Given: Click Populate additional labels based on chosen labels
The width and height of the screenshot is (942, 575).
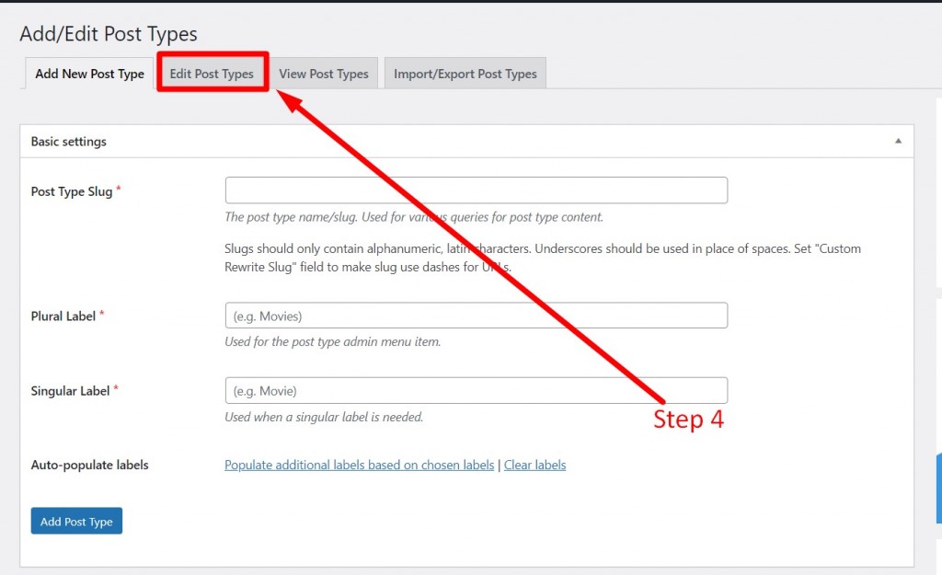Looking at the screenshot, I should click(360, 465).
